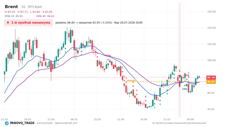Click the large red breakout triangle marker

[x=180, y=77]
